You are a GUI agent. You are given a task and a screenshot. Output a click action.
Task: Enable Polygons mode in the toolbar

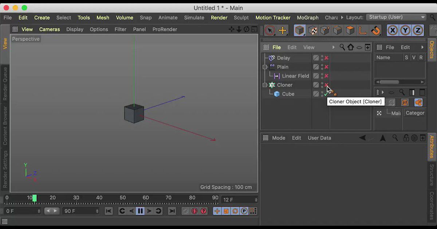(350, 30)
